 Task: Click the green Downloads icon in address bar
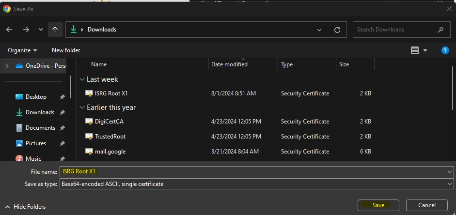[x=74, y=30]
